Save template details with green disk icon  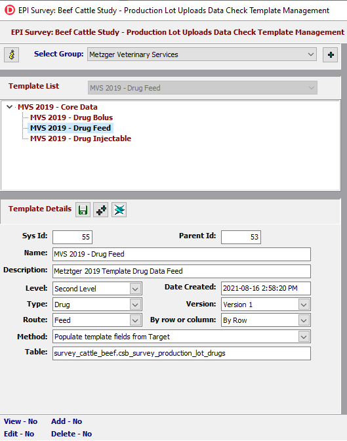[x=83, y=210]
